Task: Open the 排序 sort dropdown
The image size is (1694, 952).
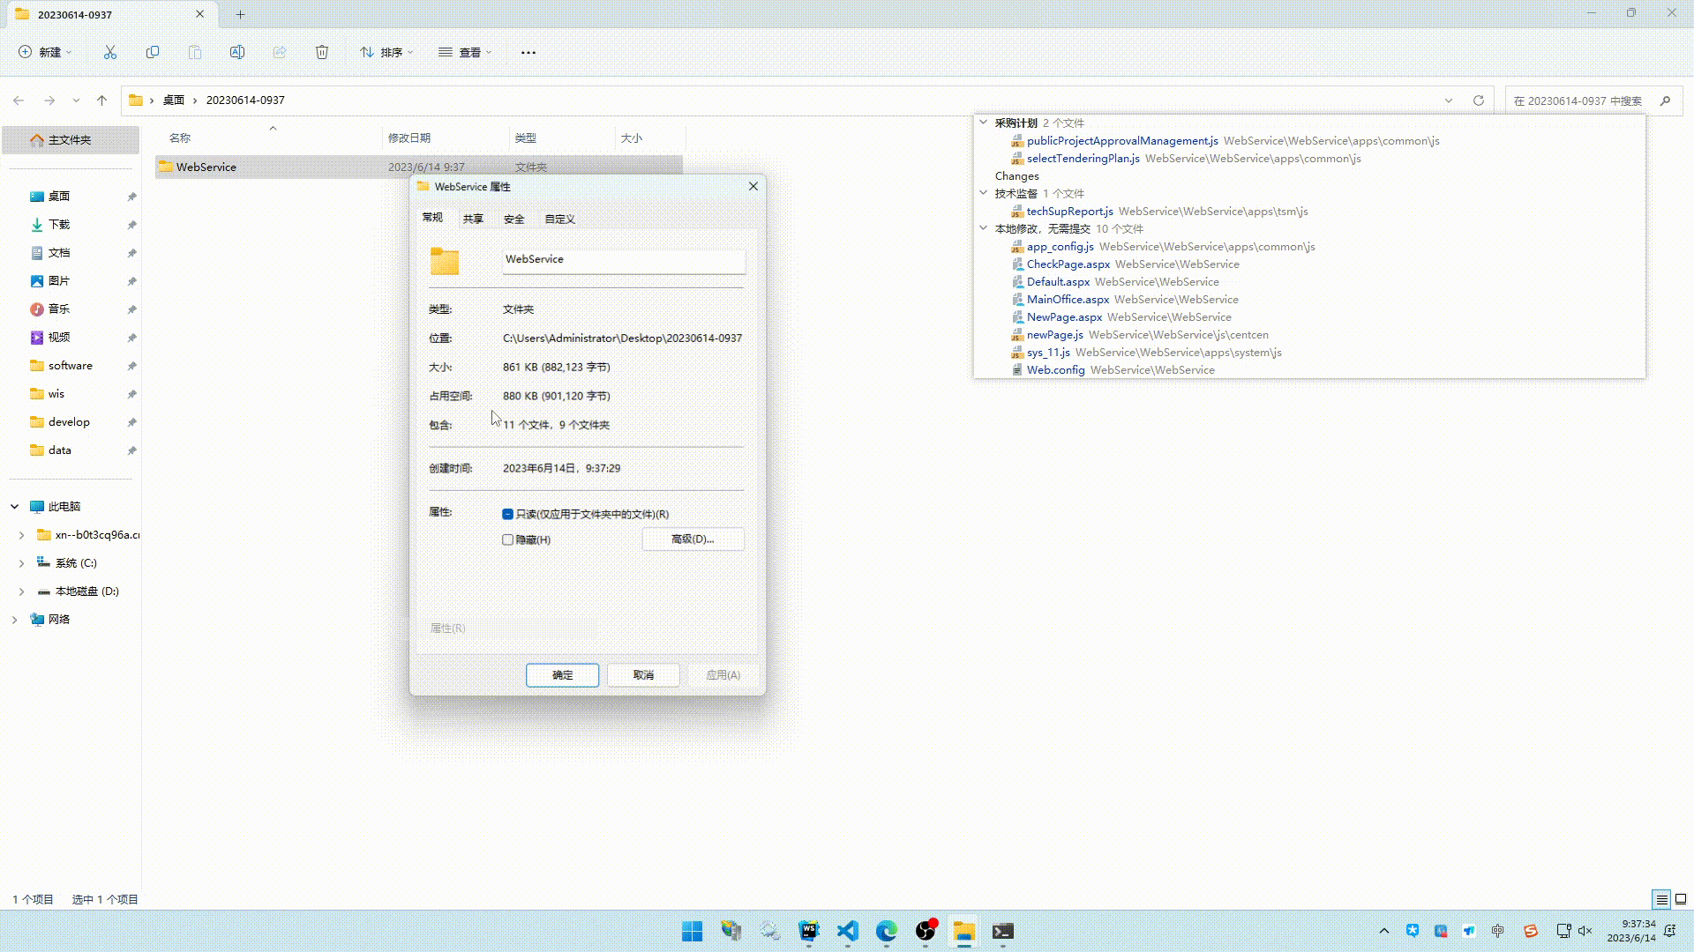Action: 386,52
